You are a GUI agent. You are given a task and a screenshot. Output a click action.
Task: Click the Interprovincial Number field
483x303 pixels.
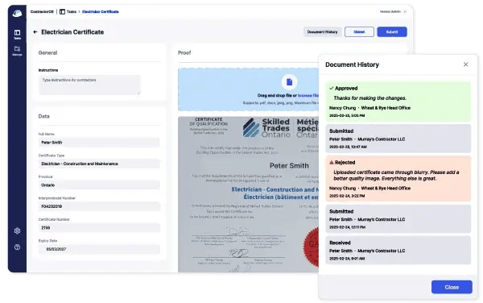(99, 206)
